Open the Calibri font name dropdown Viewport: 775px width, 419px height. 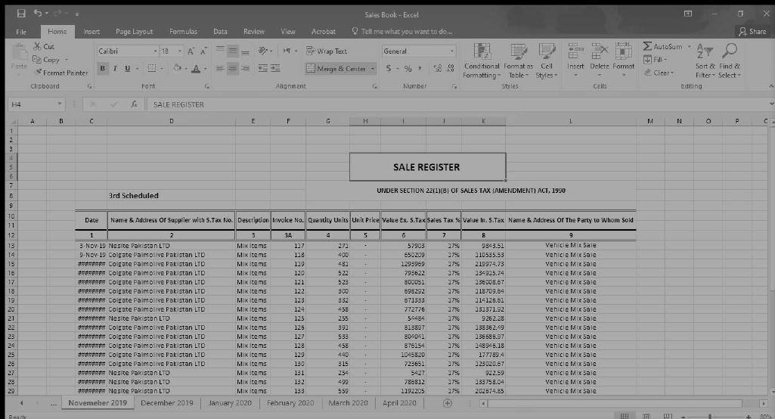[155, 51]
